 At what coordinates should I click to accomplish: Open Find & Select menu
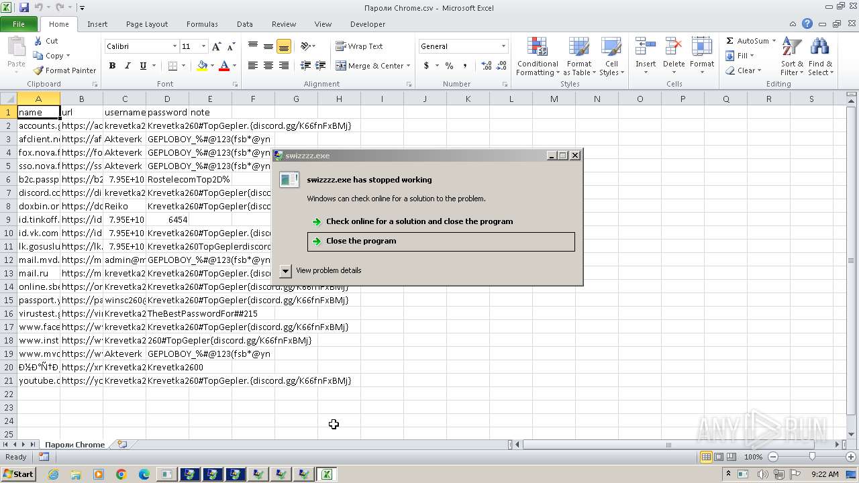tap(820, 57)
